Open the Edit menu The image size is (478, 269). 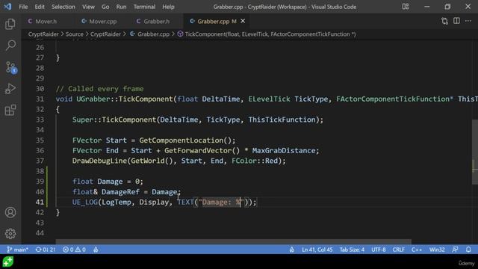(40, 7)
